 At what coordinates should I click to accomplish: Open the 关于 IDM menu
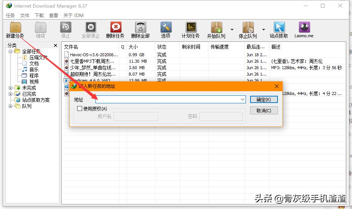point(73,16)
